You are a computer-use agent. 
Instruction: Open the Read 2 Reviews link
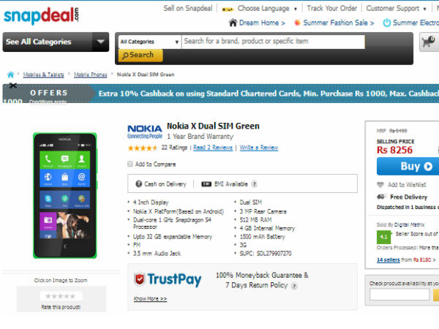[x=213, y=148]
